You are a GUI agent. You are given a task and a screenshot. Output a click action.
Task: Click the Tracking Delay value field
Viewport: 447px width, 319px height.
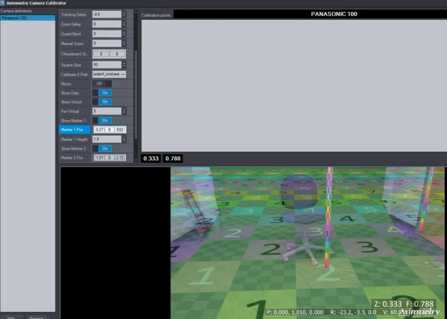pos(107,14)
